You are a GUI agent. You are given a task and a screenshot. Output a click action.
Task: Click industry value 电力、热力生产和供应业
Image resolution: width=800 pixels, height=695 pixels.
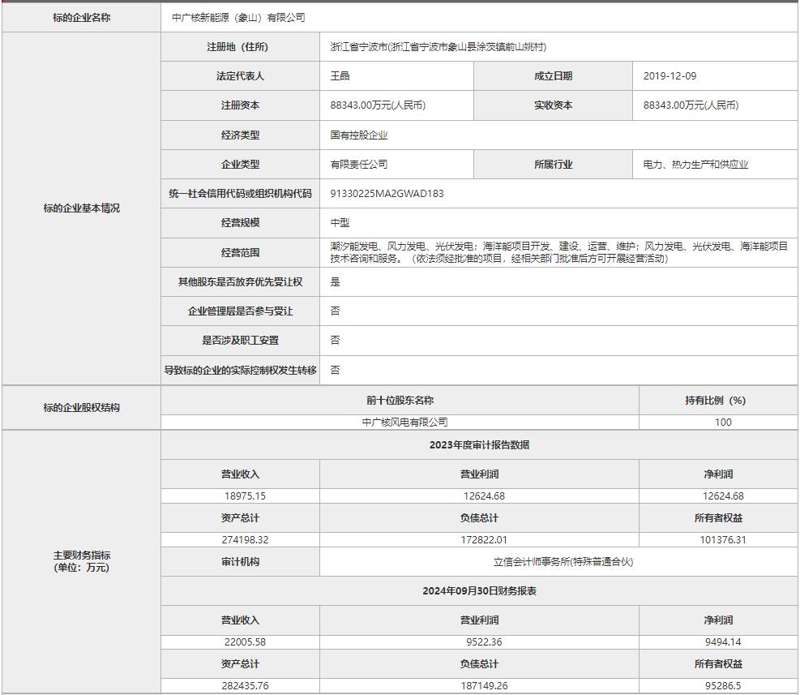695,165
